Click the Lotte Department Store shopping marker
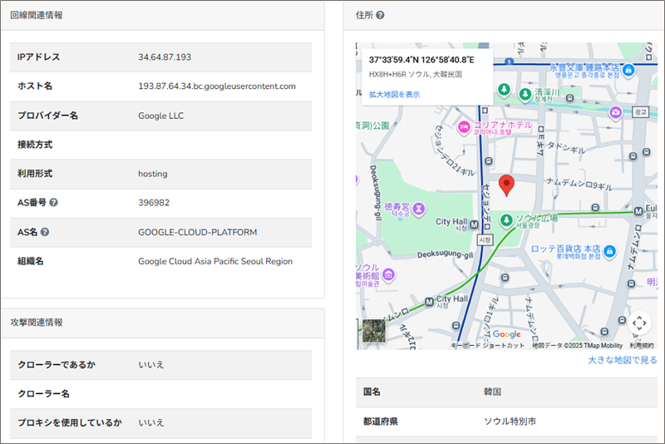 coord(609,250)
